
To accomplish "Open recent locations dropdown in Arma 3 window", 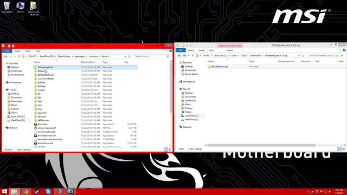I will click(15, 56).
